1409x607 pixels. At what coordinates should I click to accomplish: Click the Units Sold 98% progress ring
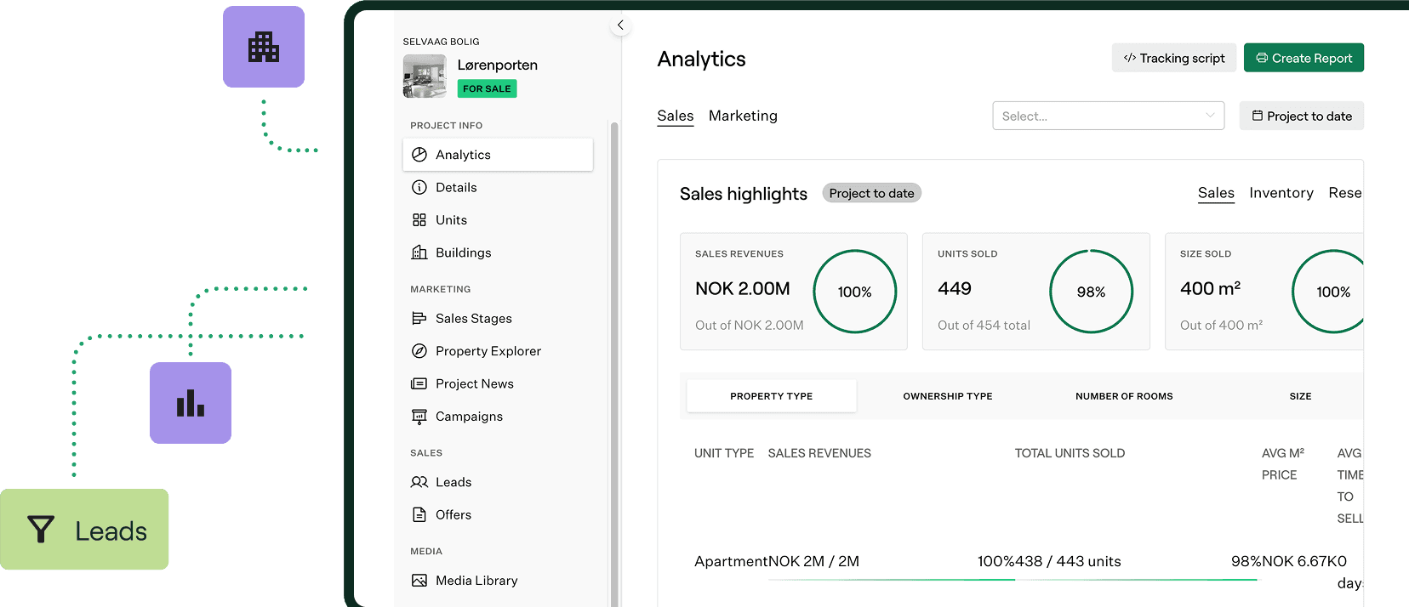[x=1091, y=292]
